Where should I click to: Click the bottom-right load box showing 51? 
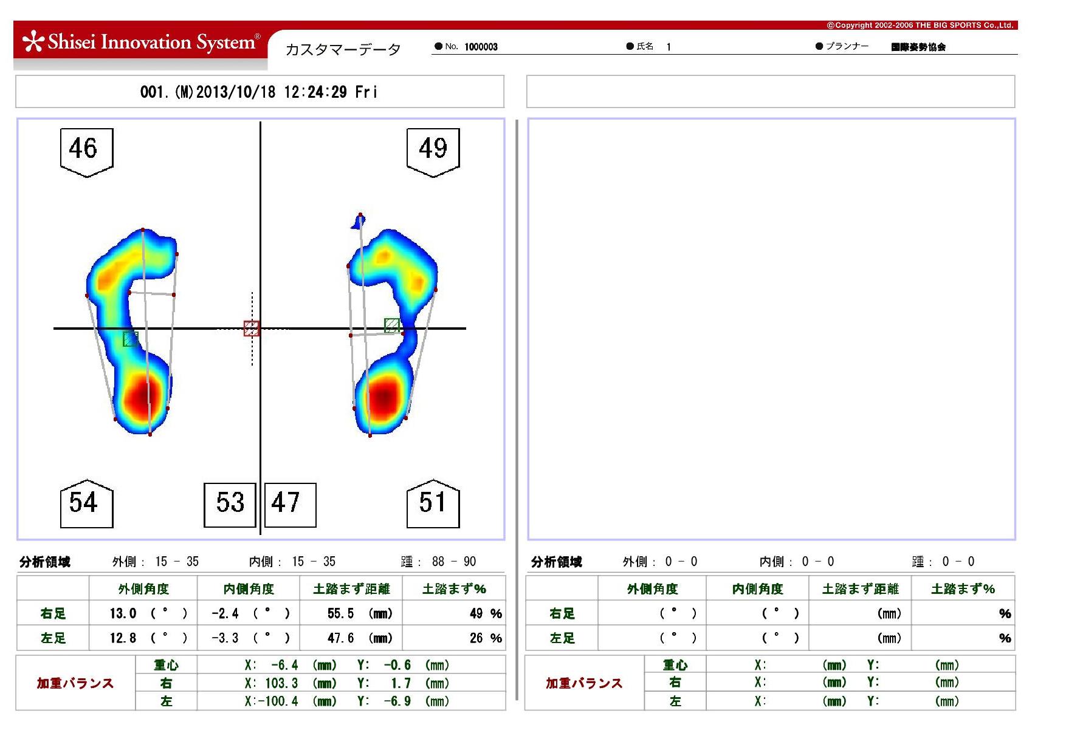point(433,504)
